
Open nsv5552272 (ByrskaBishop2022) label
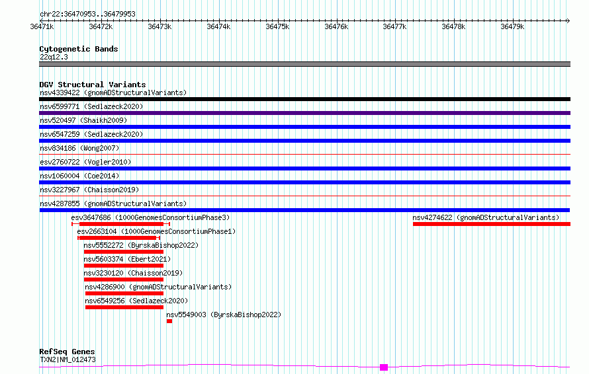(141, 245)
